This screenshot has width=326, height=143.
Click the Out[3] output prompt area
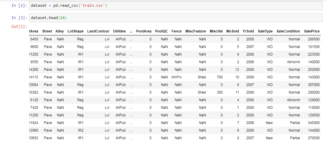(x=19, y=27)
